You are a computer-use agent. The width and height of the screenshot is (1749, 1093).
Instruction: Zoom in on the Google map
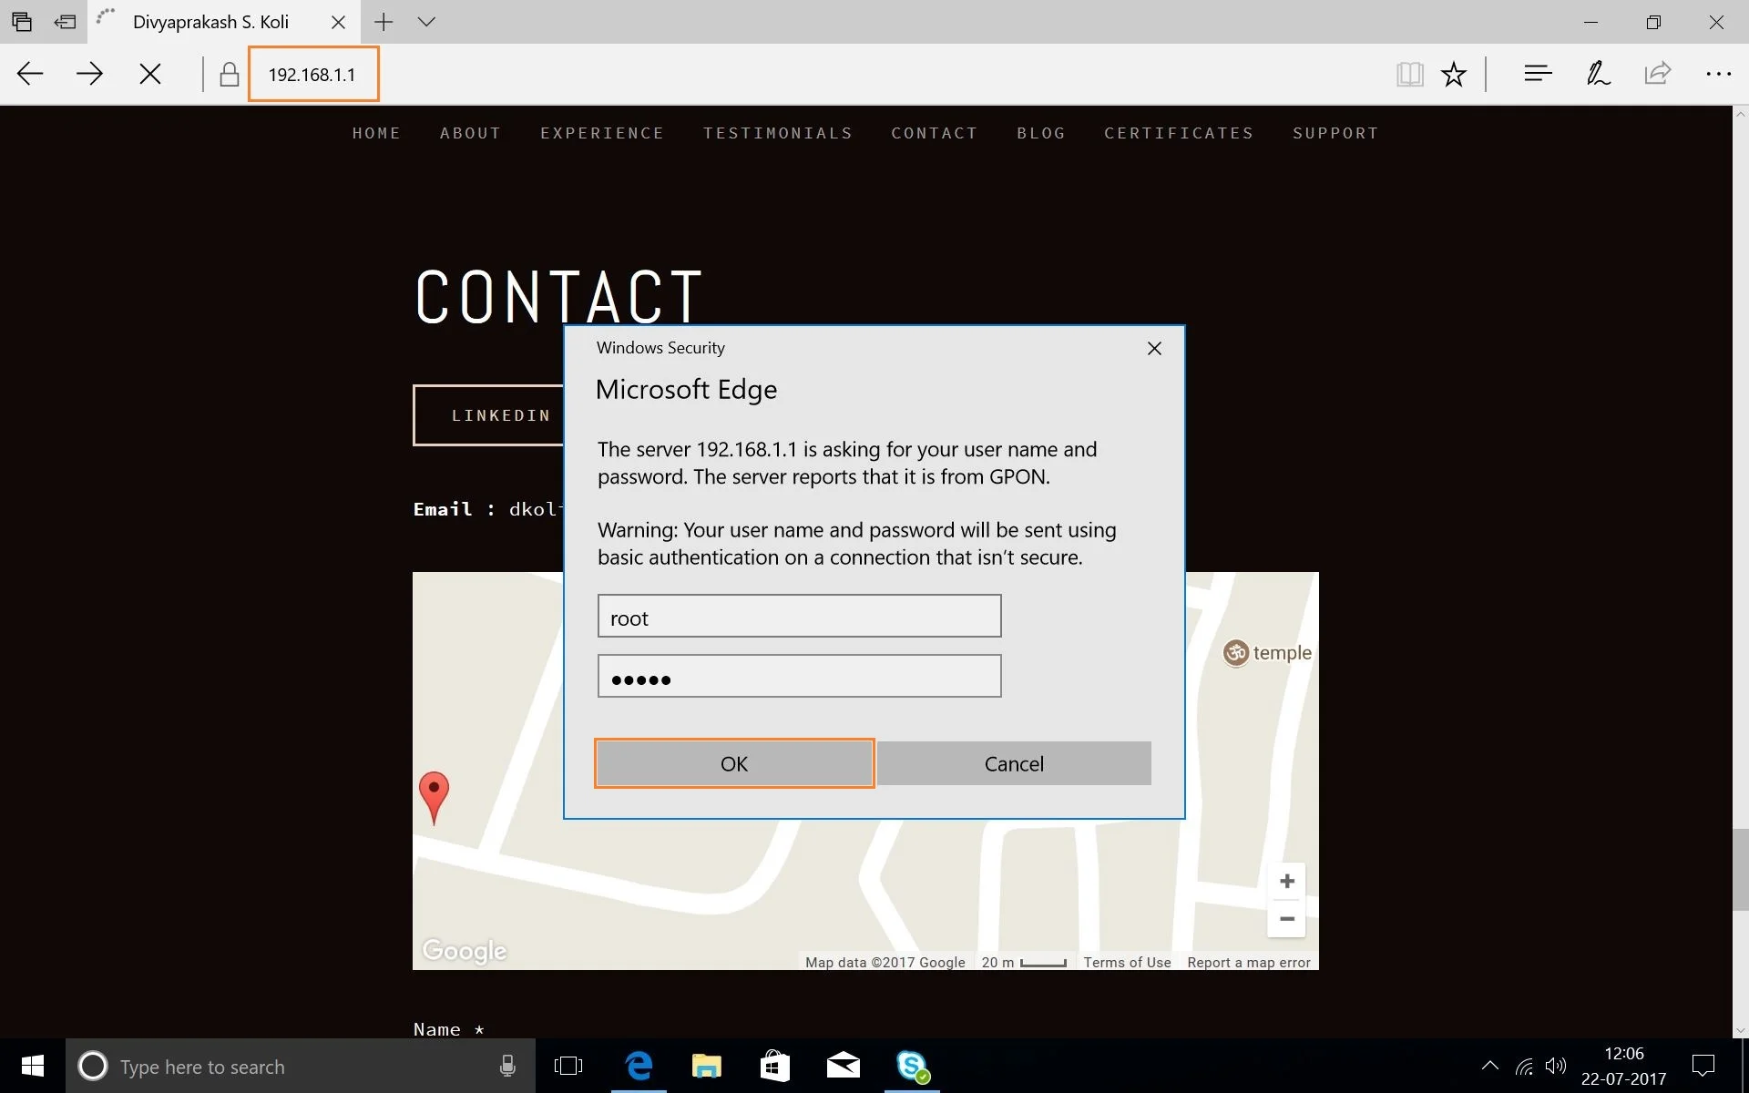tap(1286, 881)
